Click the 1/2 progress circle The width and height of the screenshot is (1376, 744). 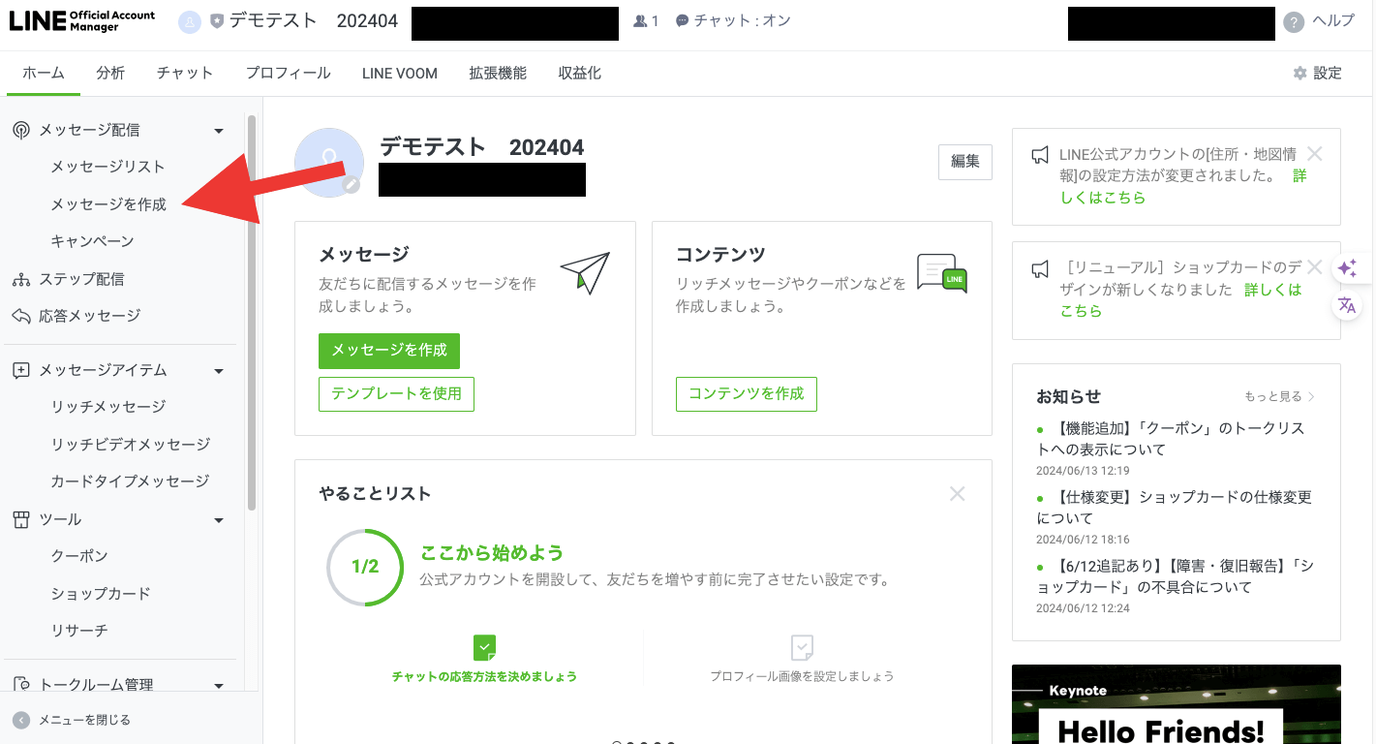(365, 568)
